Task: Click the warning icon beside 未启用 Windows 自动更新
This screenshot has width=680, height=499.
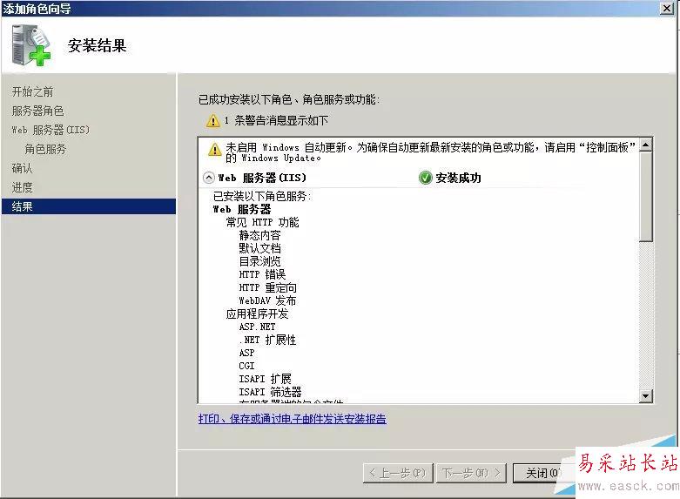Action: pyautogui.click(x=215, y=149)
